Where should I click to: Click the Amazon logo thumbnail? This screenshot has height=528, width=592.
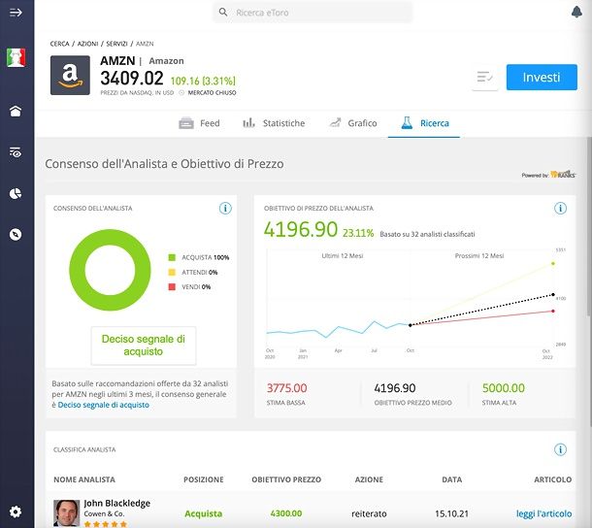click(x=70, y=75)
